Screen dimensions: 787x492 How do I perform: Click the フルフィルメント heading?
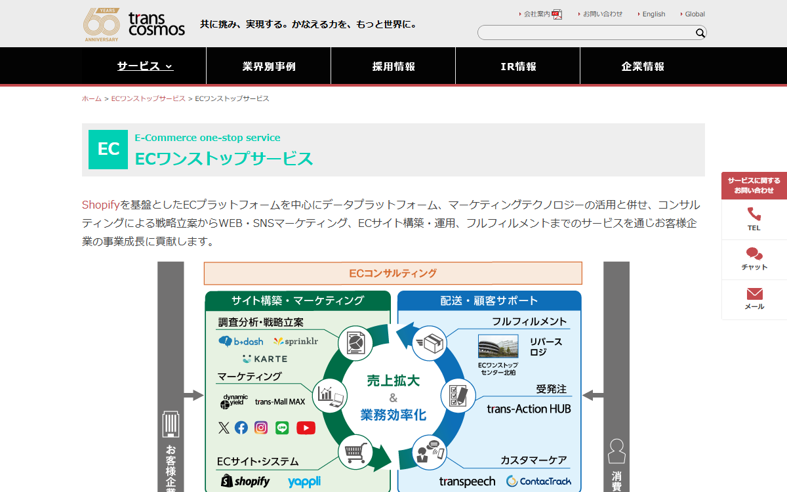pyautogui.click(x=529, y=321)
